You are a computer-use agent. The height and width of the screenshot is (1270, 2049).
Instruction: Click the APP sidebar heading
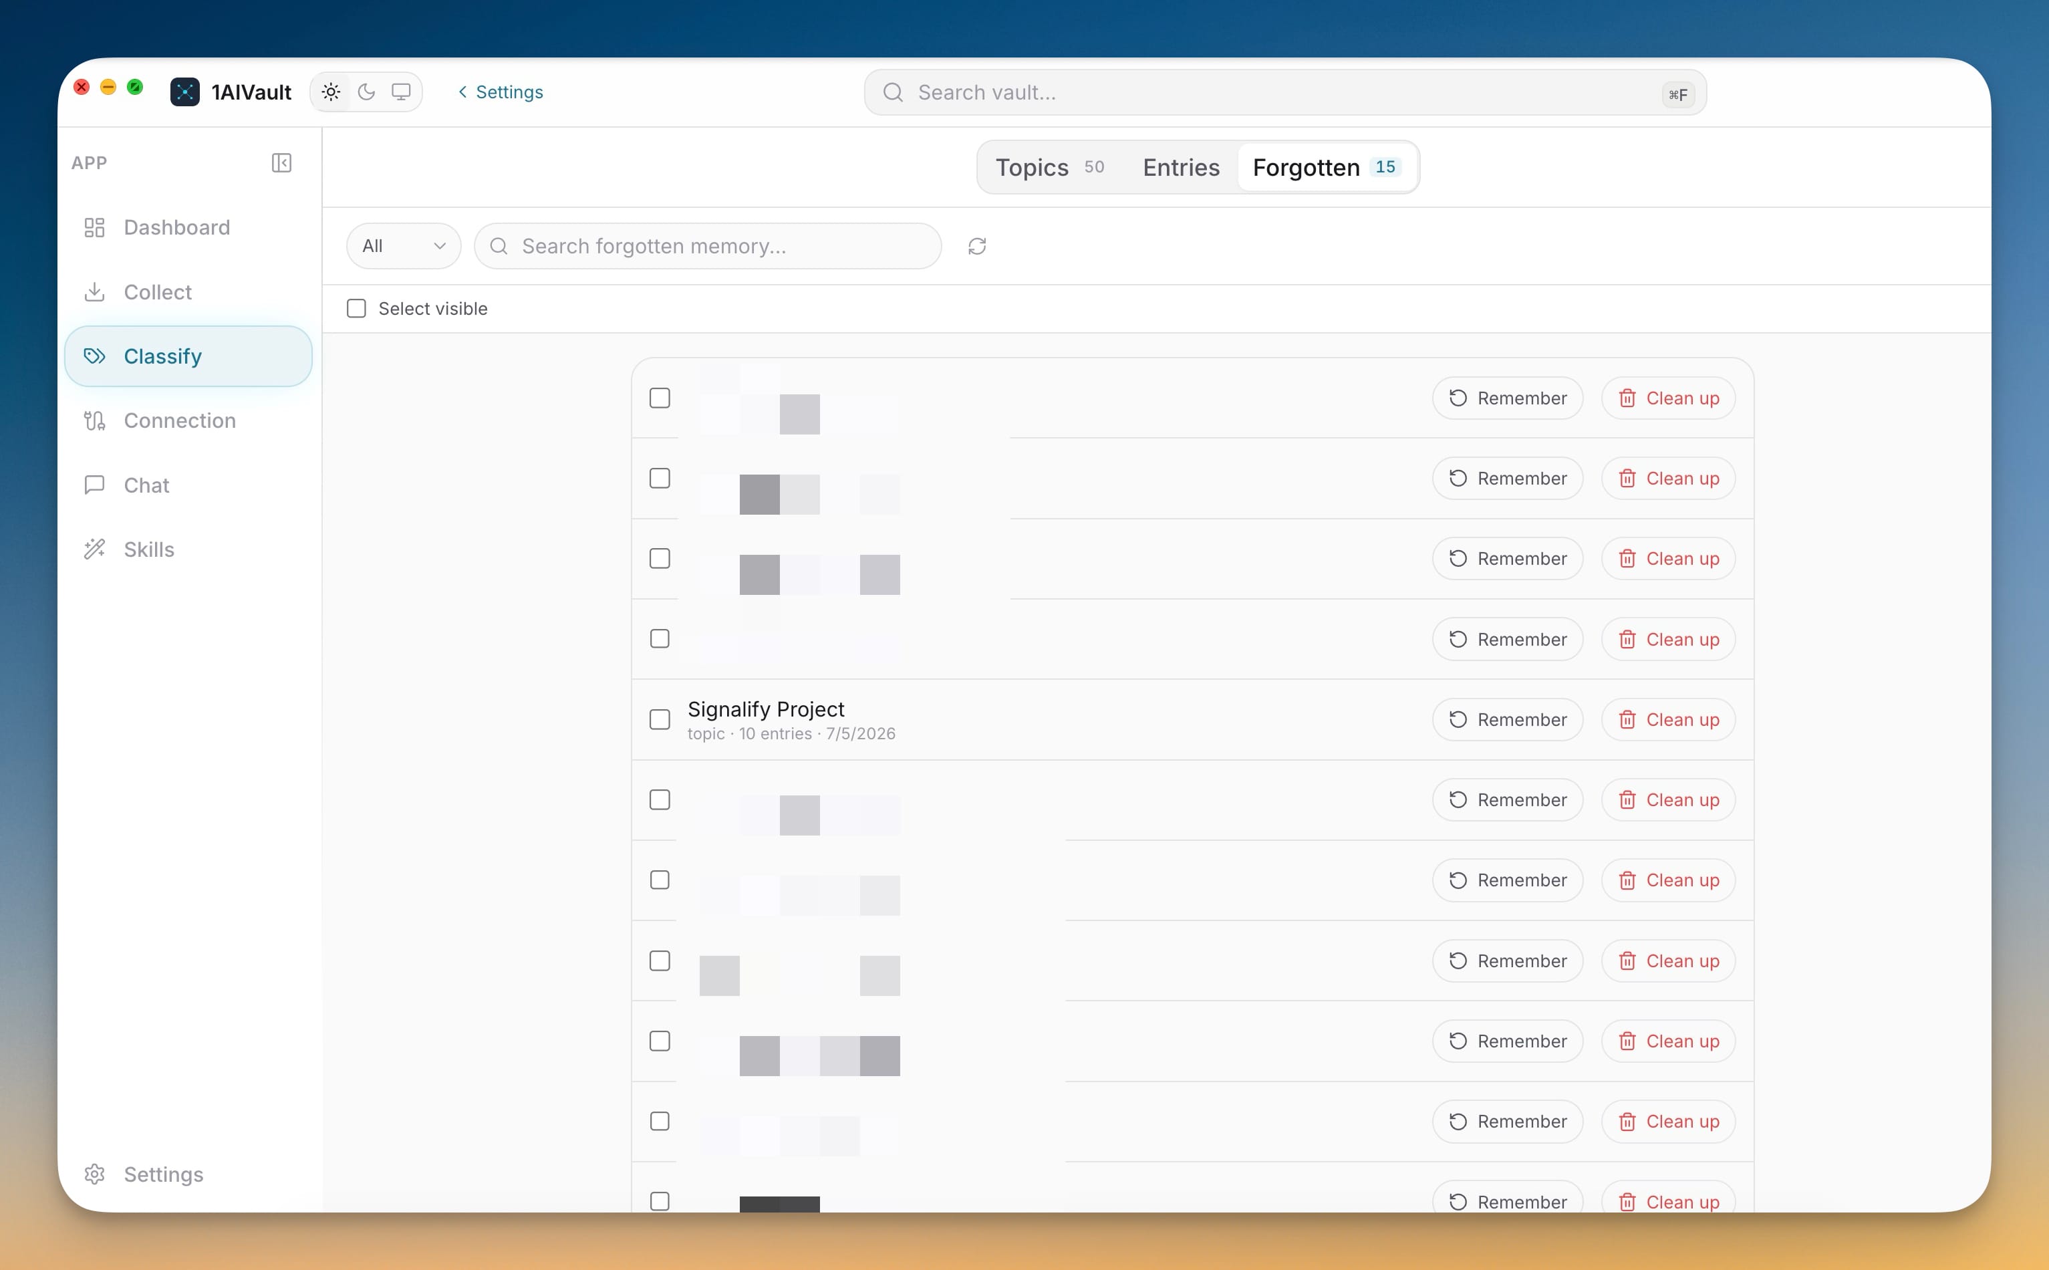(89, 163)
